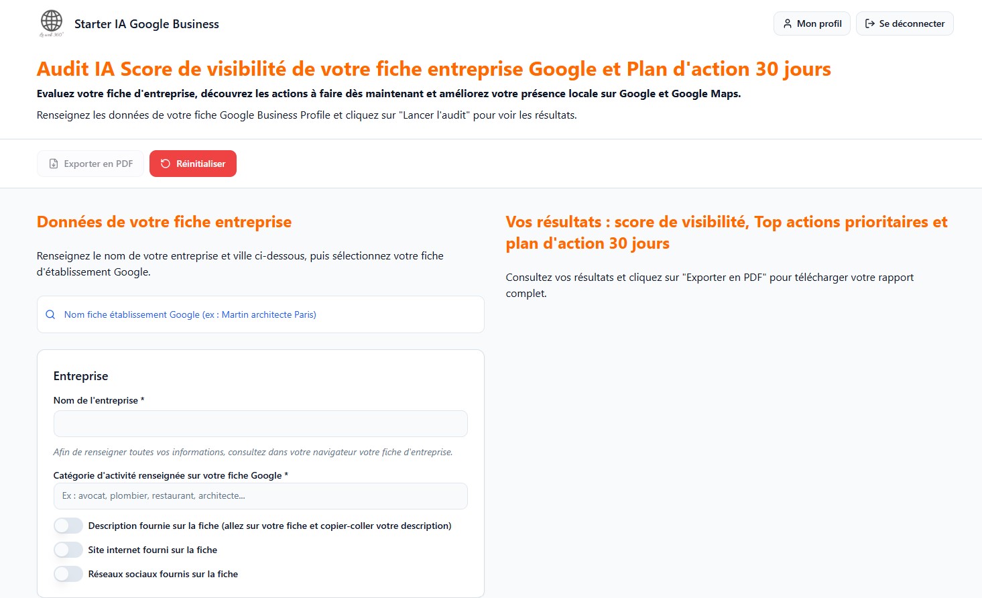Click the circular reset arrow icon

166,164
